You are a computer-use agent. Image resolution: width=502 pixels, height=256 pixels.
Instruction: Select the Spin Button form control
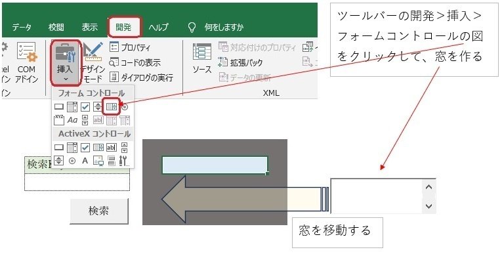coord(98,107)
